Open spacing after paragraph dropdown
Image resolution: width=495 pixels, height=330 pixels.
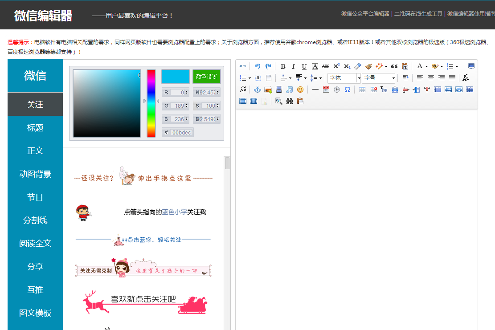[305, 78]
